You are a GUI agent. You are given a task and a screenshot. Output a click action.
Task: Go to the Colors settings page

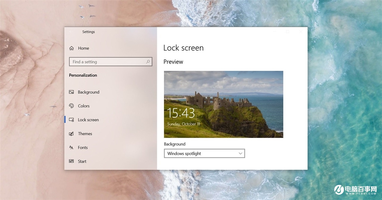click(x=83, y=106)
